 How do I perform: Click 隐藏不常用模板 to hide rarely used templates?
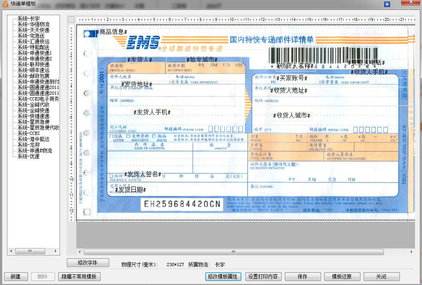79,277
